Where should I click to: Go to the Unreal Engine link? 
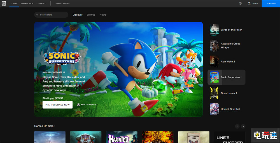point(62,3)
